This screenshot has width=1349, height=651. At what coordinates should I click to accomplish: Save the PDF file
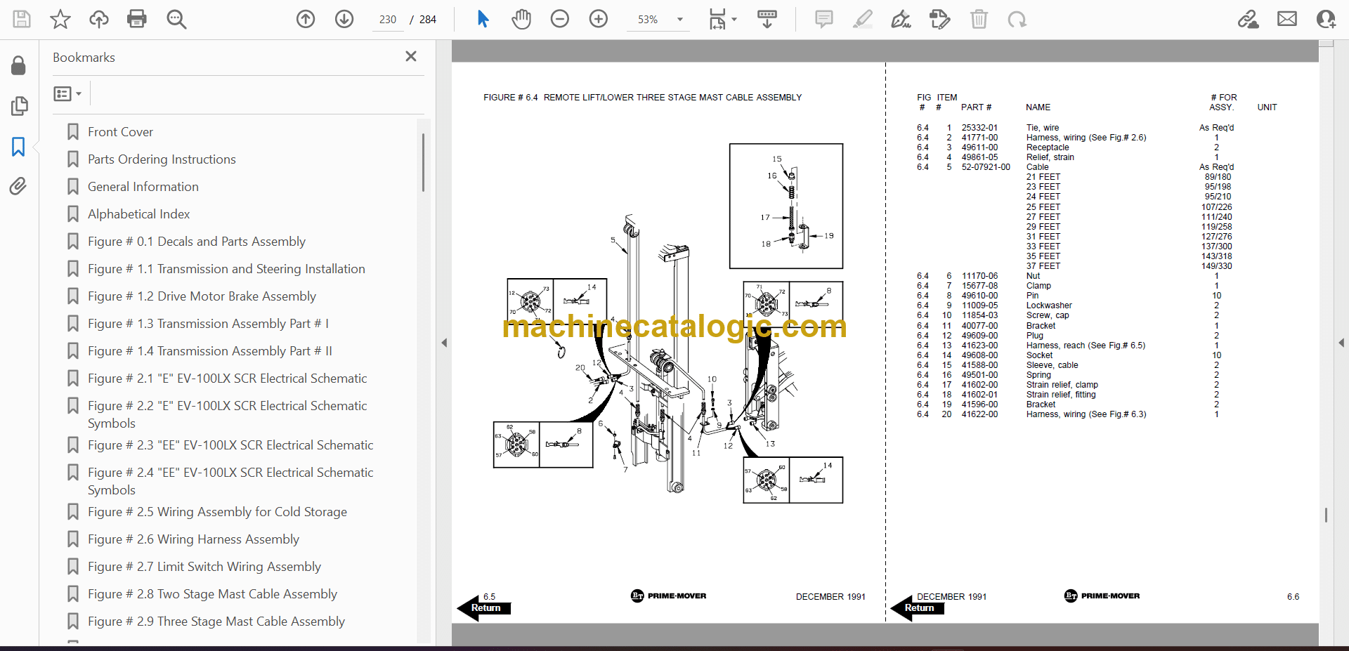[x=22, y=19]
